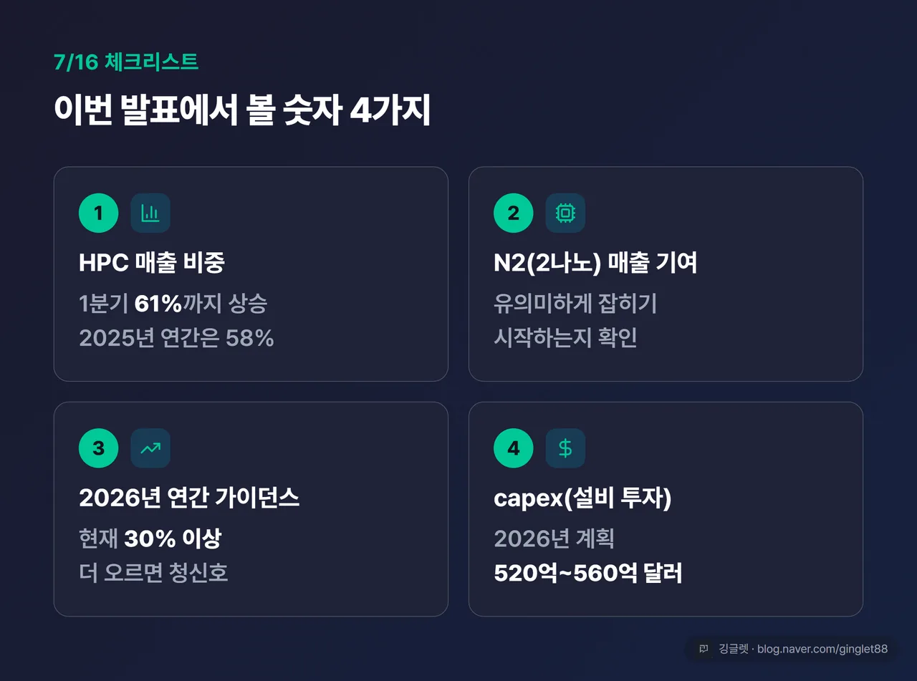This screenshot has height=681, width=917.
Task: Select the 2026년 연간 가이던스 card title
Action: tap(189, 498)
